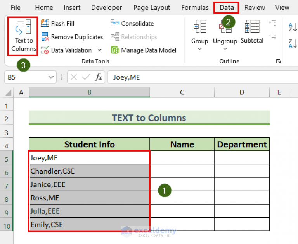
Task: Click the Show Detail outline icon
Action: point(272,23)
